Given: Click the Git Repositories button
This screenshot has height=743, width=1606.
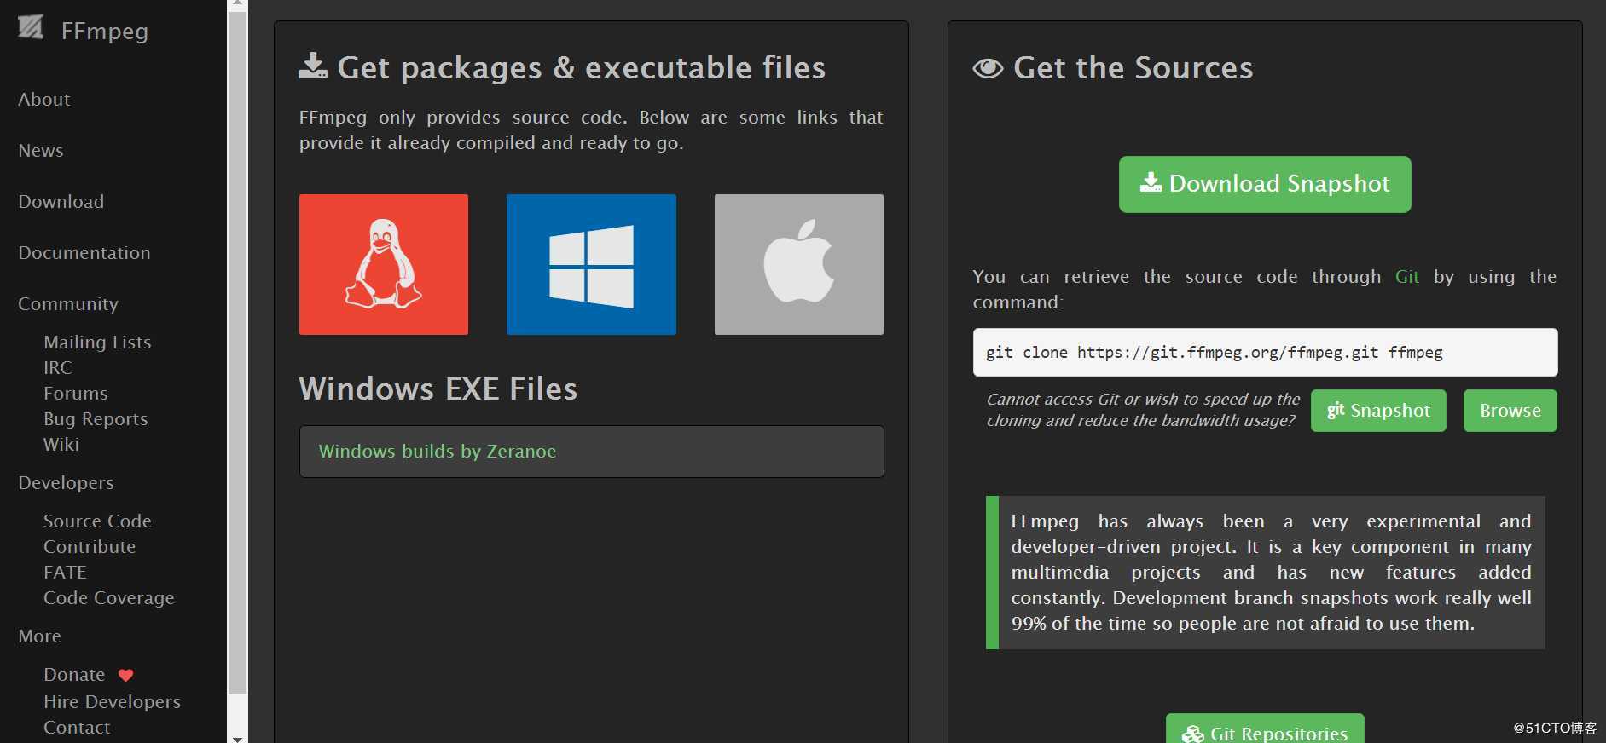Looking at the screenshot, I should pos(1265,729).
